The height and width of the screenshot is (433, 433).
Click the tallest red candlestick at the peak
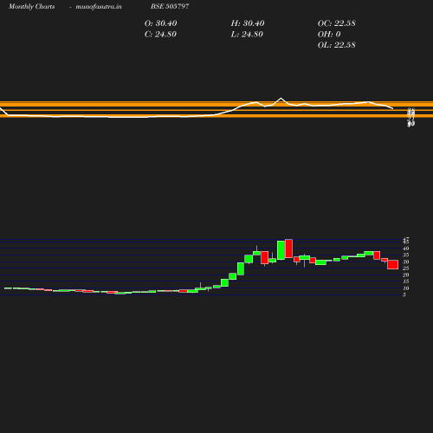(288, 249)
